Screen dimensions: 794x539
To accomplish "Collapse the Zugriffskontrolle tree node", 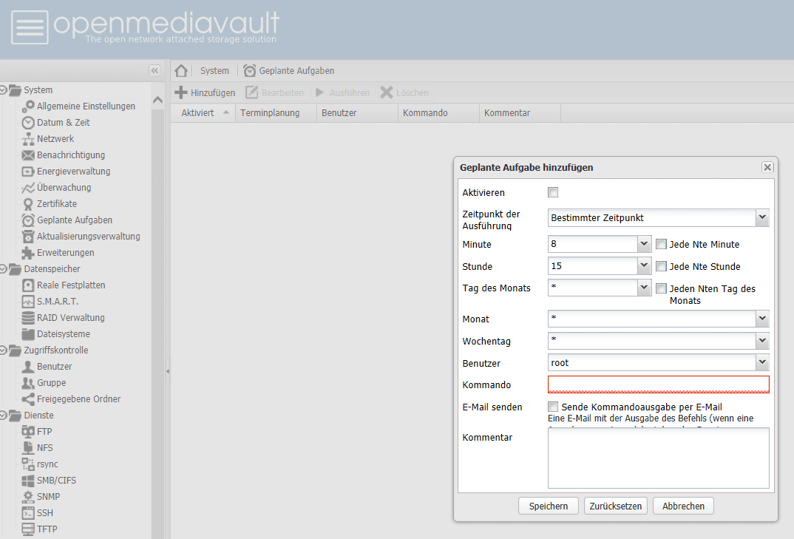I will 3,350.
